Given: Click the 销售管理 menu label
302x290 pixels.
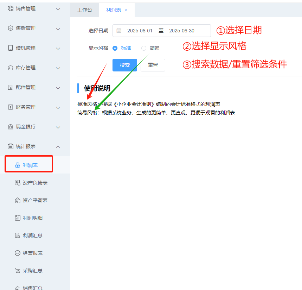Looking at the screenshot, I should 26,8.
